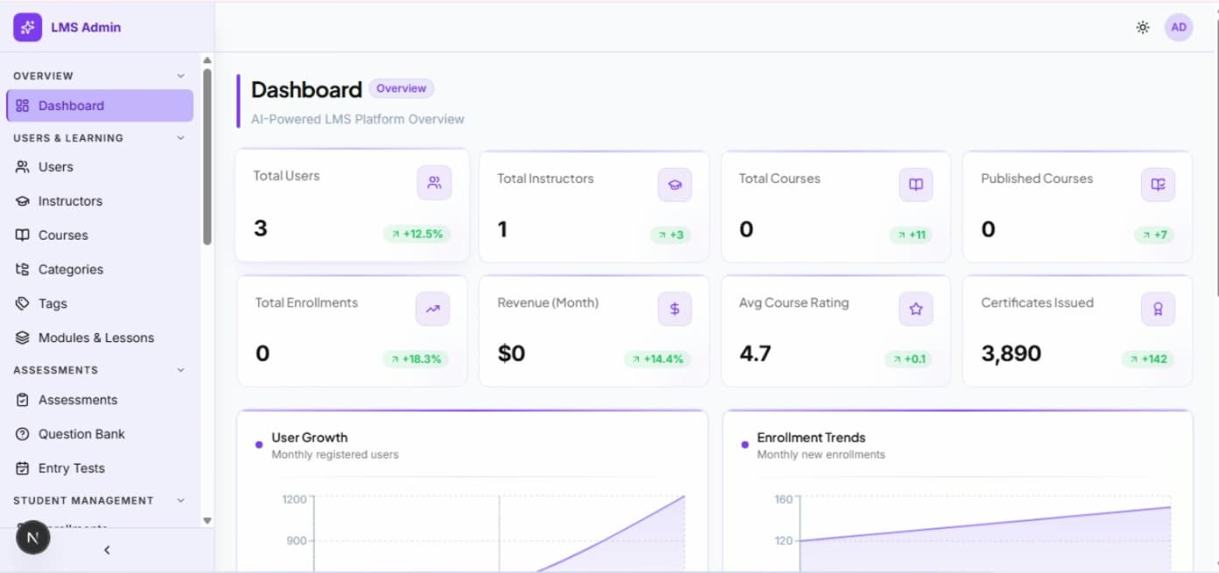Collapse the sidebar with the left chevron

pos(107,550)
